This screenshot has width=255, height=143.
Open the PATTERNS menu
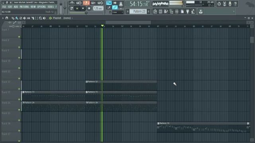click(x=24, y=7)
